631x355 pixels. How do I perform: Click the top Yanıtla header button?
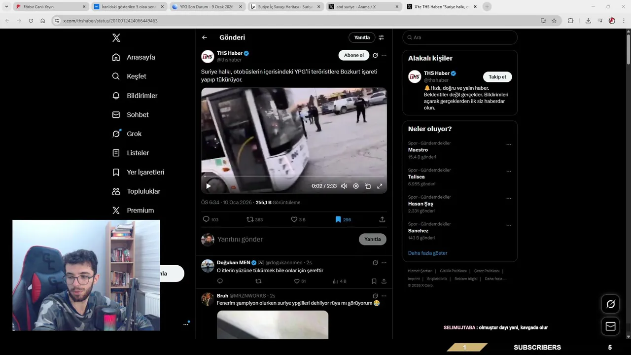point(362,37)
